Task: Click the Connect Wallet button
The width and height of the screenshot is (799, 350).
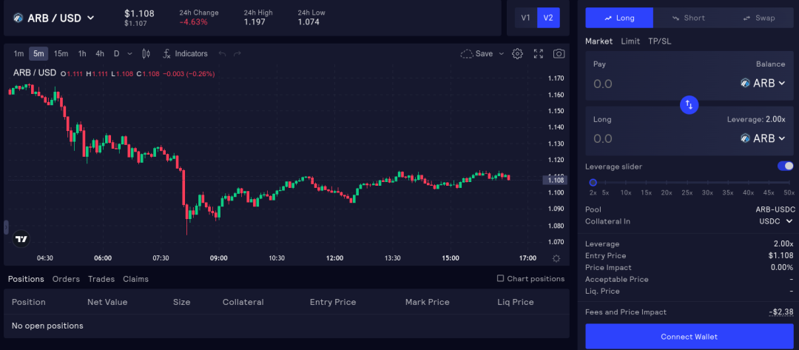Action: coord(689,337)
